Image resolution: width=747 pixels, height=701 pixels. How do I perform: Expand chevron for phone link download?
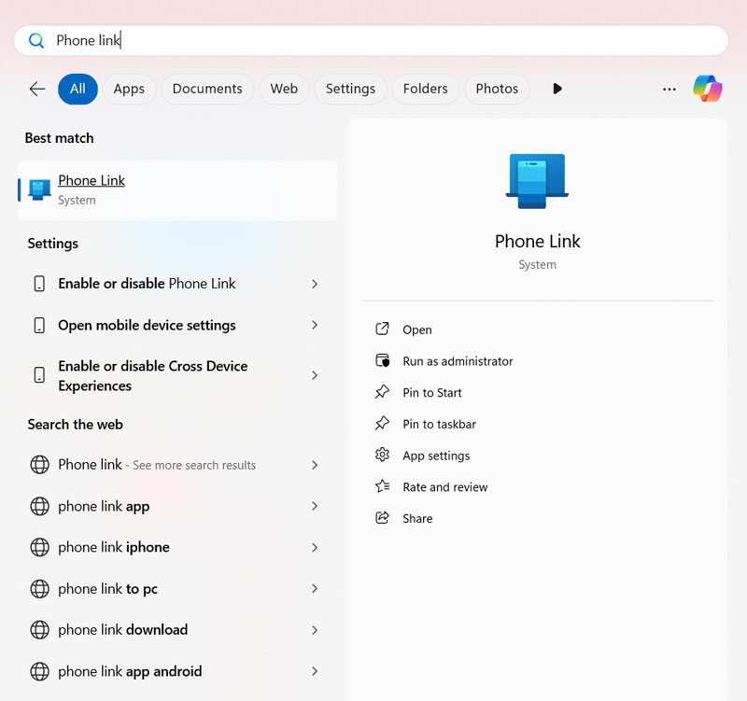click(x=315, y=630)
